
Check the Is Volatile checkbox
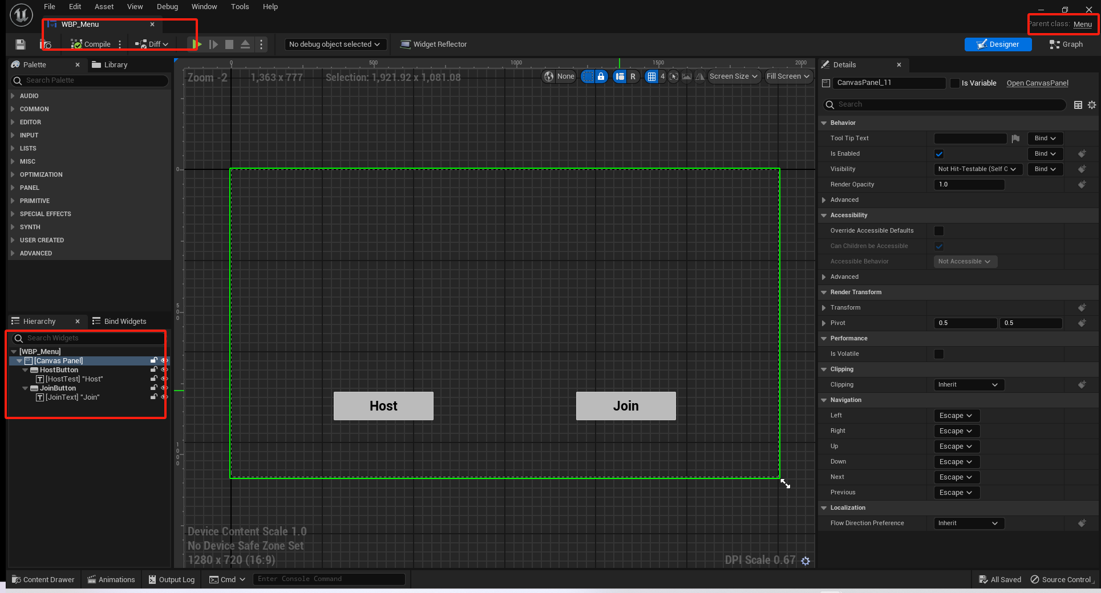[x=939, y=354]
